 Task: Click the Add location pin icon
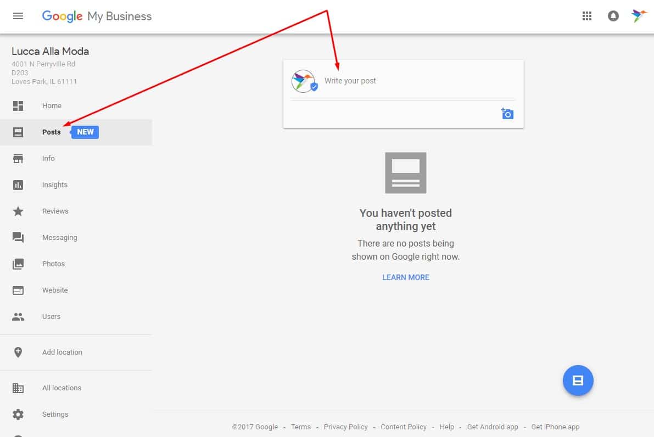point(18,352)
